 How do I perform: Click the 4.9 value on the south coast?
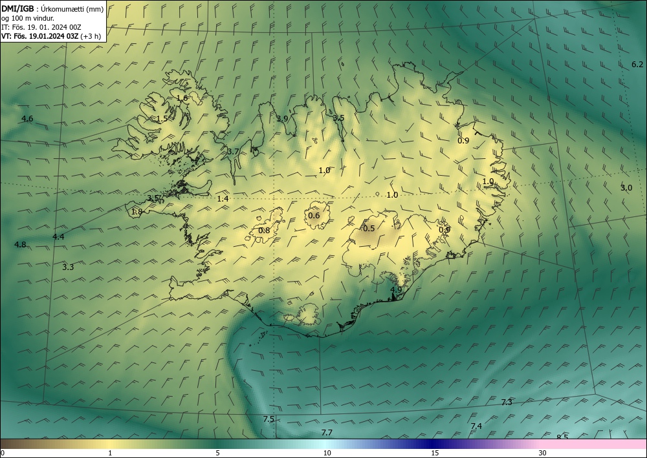[x=396, y=289]
